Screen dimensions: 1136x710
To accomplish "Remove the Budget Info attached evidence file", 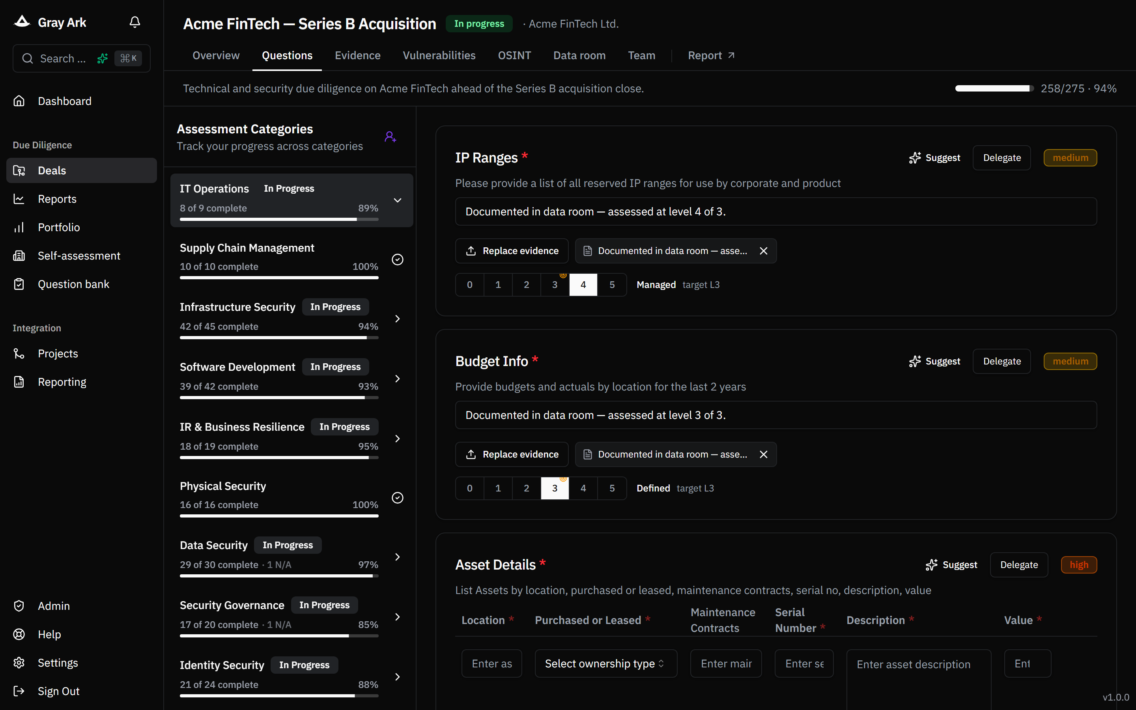I will click(764, 454).
